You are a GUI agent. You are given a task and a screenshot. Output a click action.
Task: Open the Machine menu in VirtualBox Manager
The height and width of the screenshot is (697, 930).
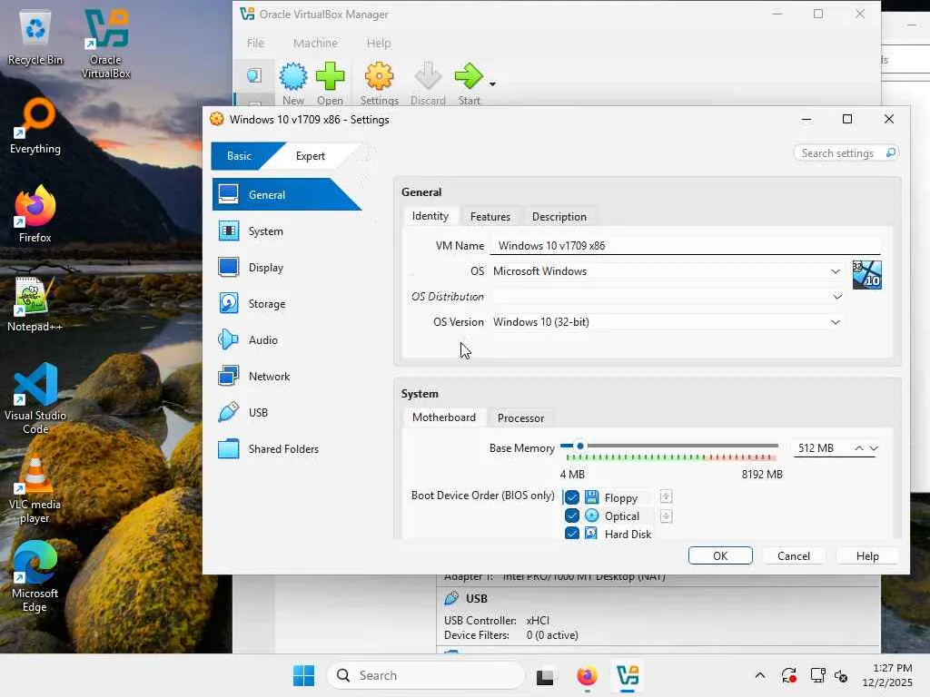[315, 43]
